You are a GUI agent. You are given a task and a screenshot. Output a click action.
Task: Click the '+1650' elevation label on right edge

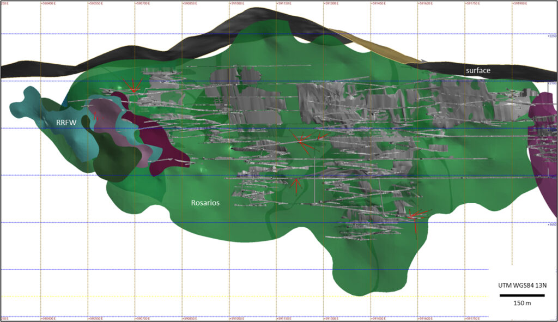(551, 224)
